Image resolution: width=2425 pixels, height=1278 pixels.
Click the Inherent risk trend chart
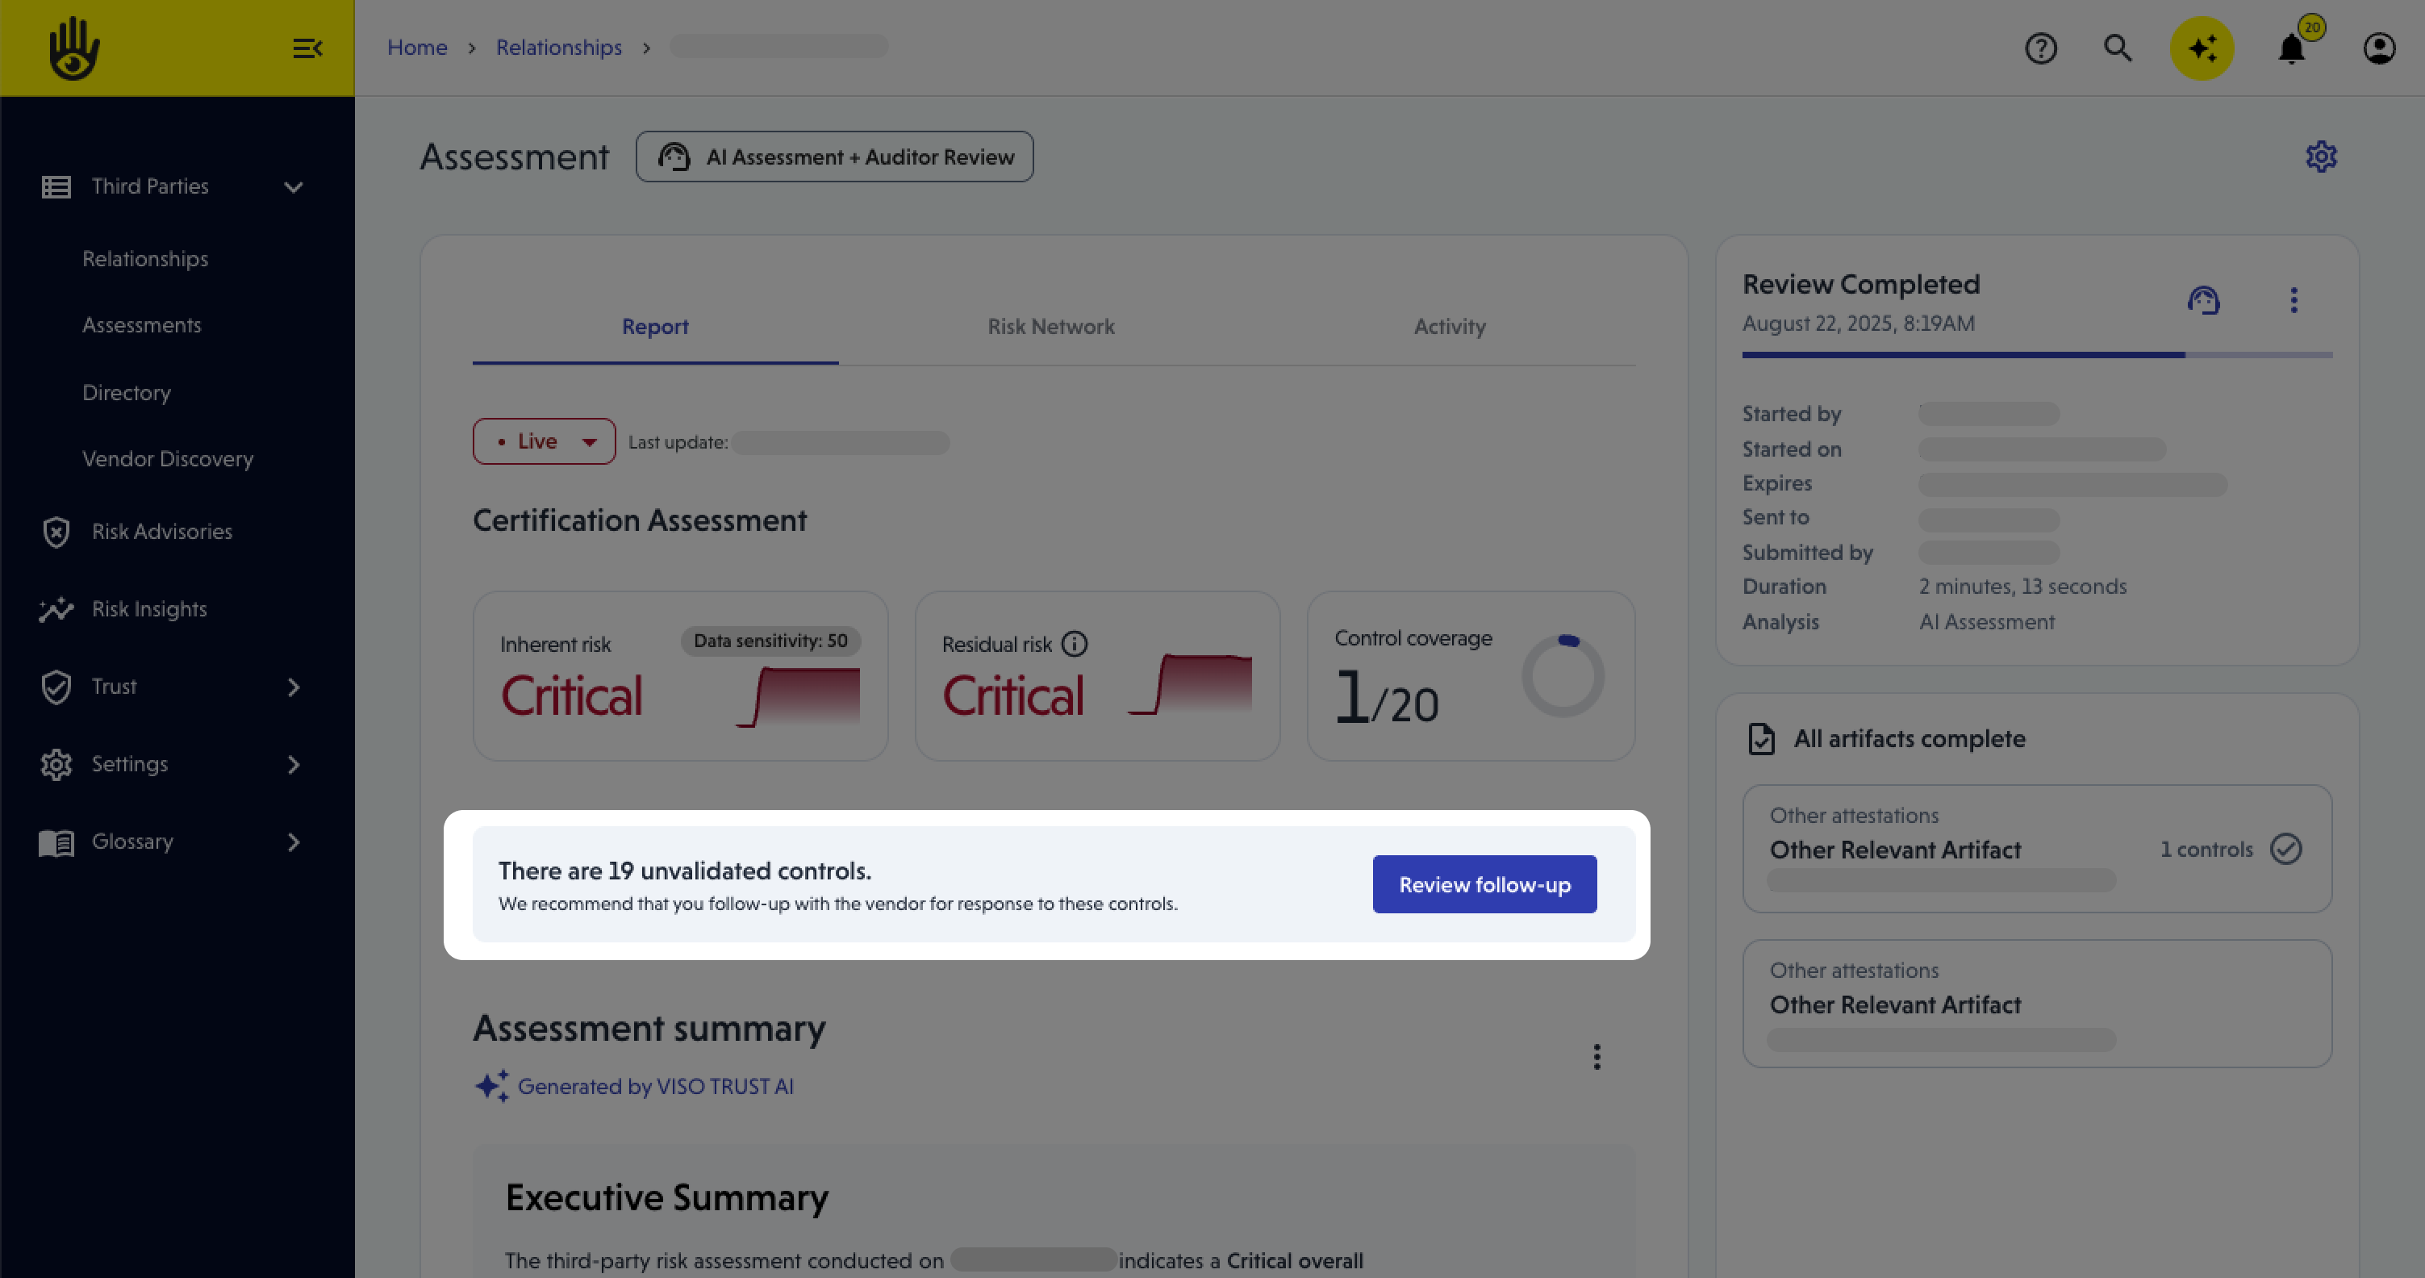pyautogui.click(x=797, y=696)
